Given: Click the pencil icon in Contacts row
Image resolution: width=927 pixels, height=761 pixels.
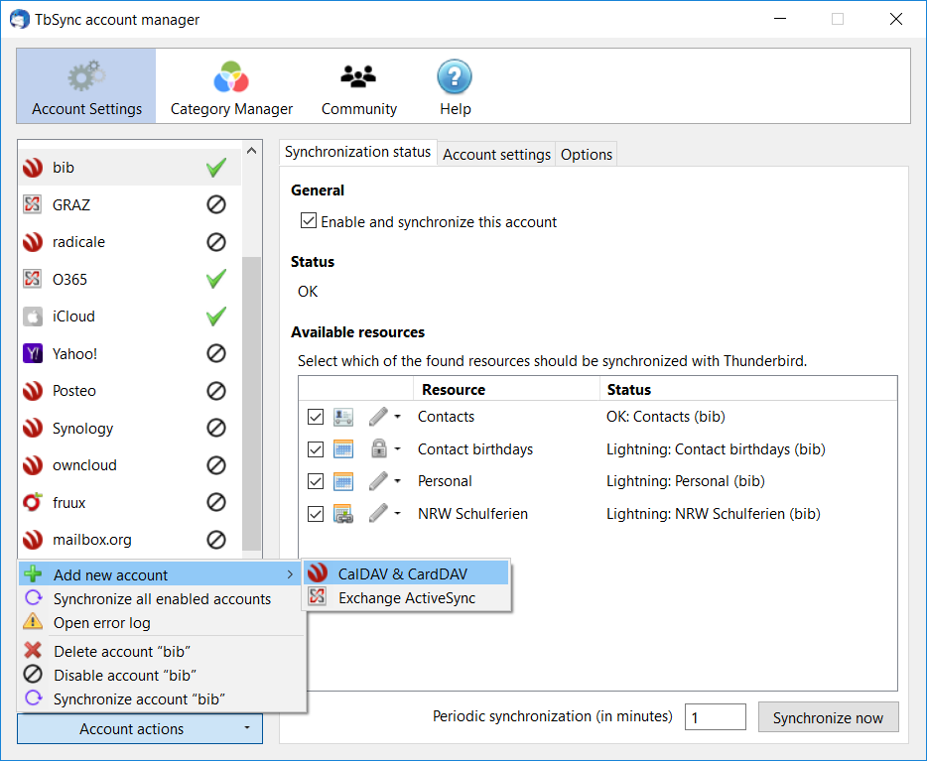Looking at the screenshot, I should (x=378, y=417).
